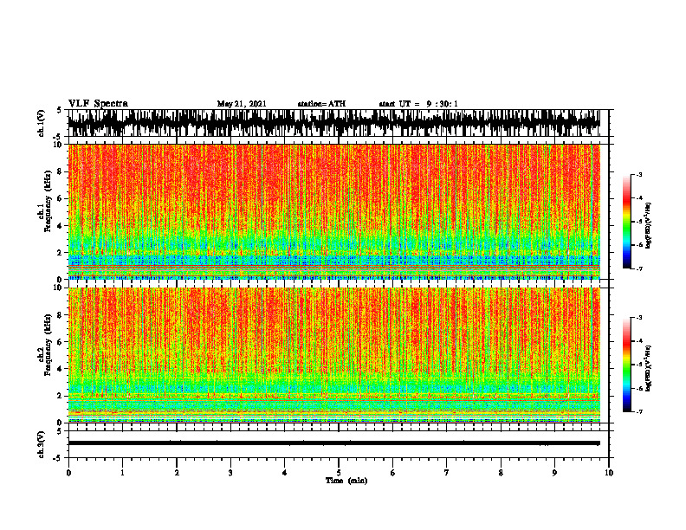Click the ch.1(V) waveform axis label

[42, 123]
